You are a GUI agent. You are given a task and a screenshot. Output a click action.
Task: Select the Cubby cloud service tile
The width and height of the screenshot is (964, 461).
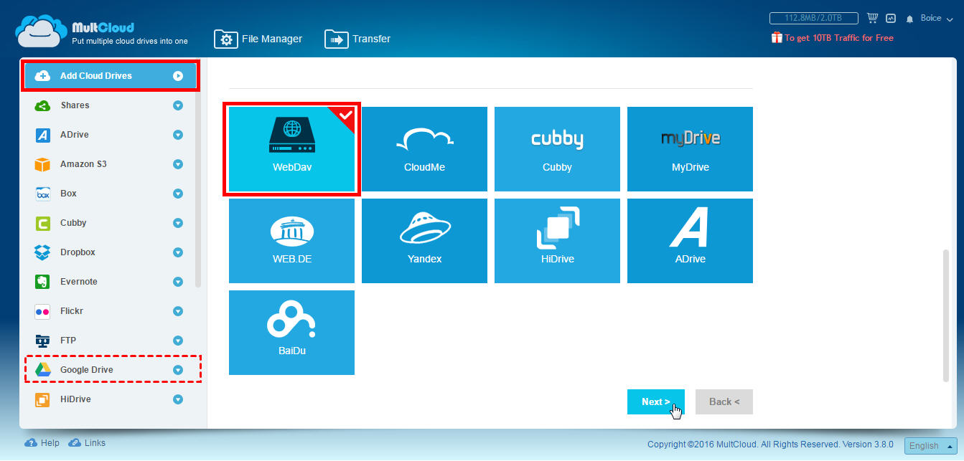pyautogui.click(x=556, y=148)
